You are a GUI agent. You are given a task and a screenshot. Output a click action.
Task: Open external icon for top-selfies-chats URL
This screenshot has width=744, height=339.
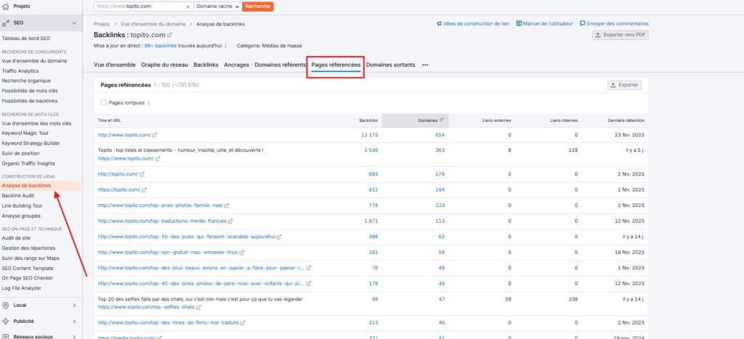click(x=198, y=307)
